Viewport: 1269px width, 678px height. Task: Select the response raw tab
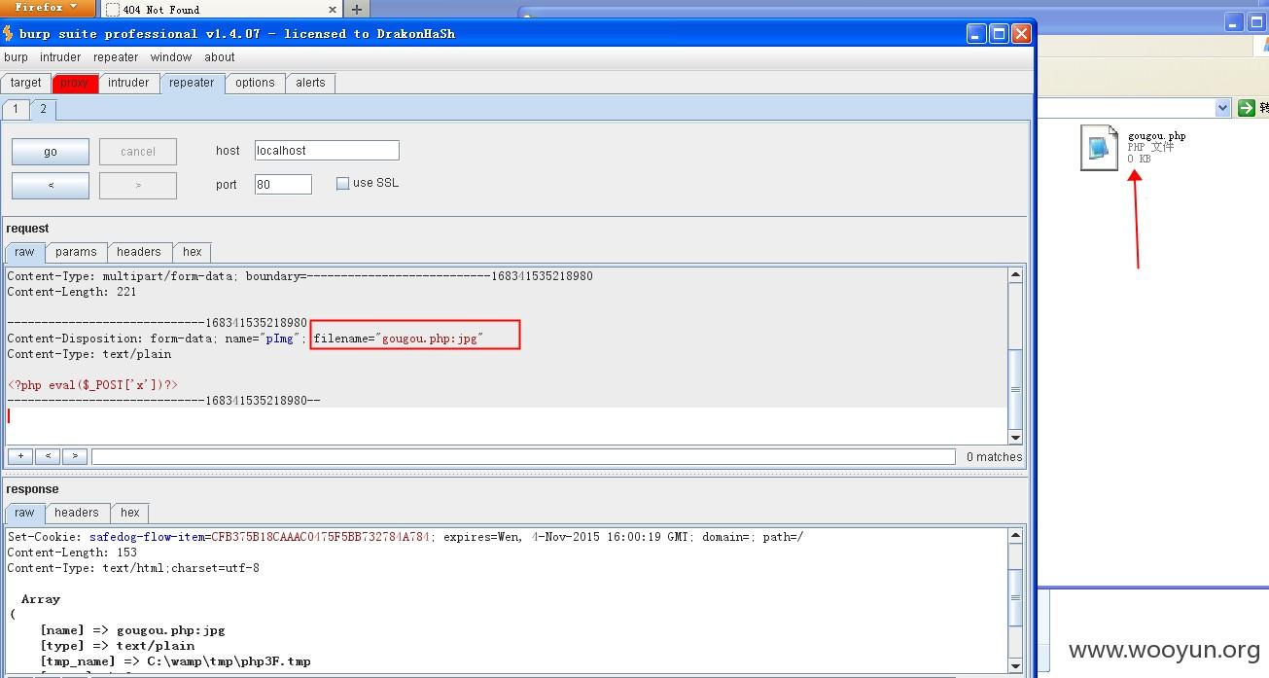coord(24,513)
